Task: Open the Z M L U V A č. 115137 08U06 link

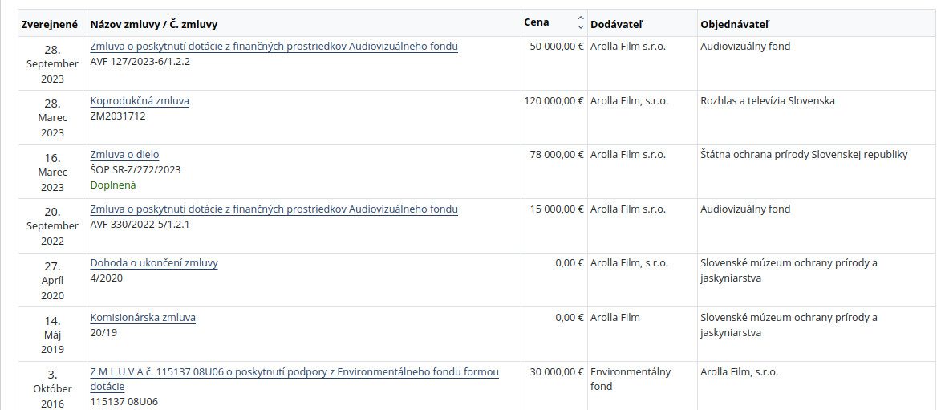Action: coord(294,372)
